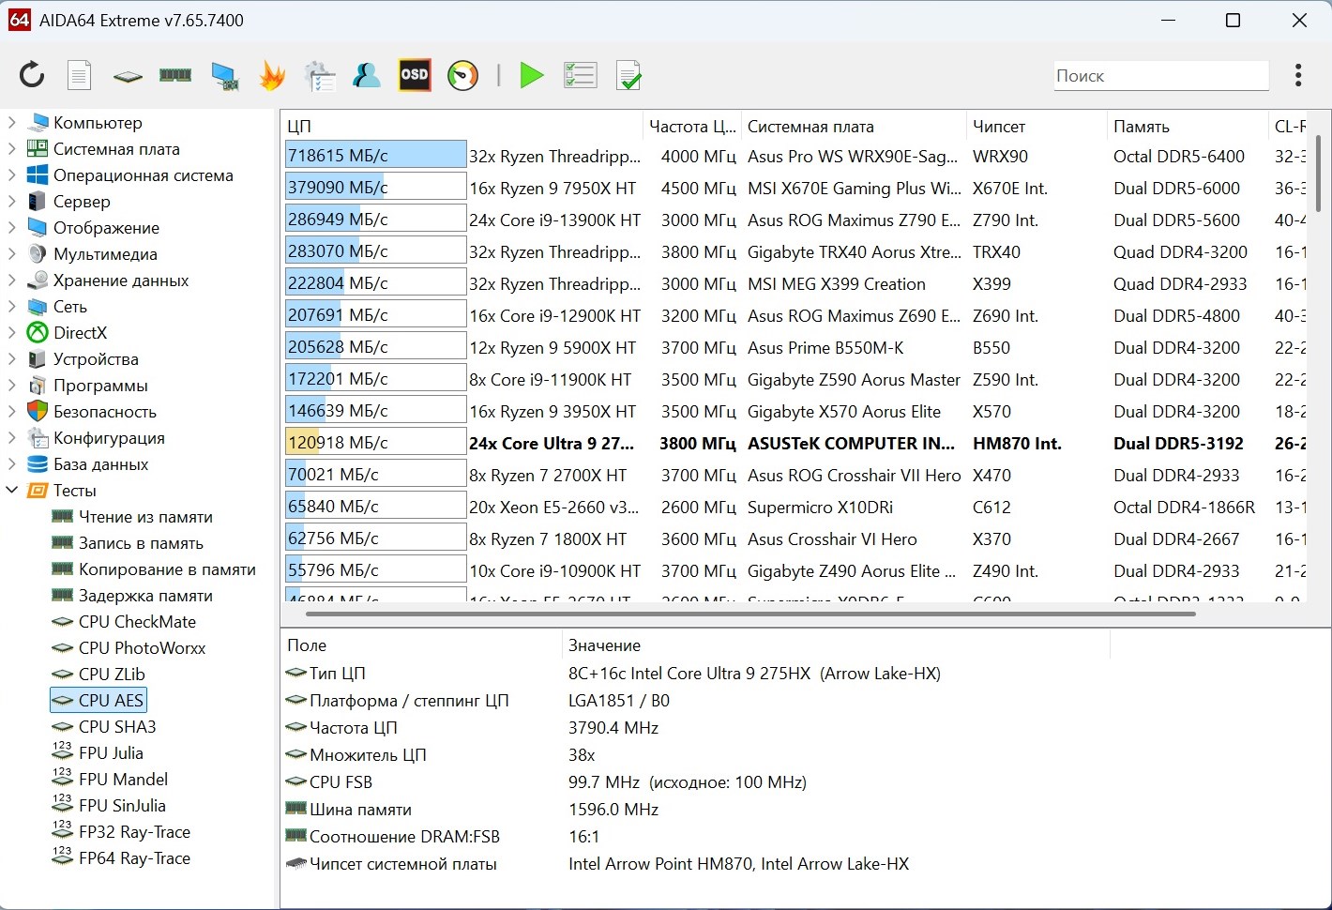
Task: Expand the Компьютер tree node
Action: coord(12,123)
